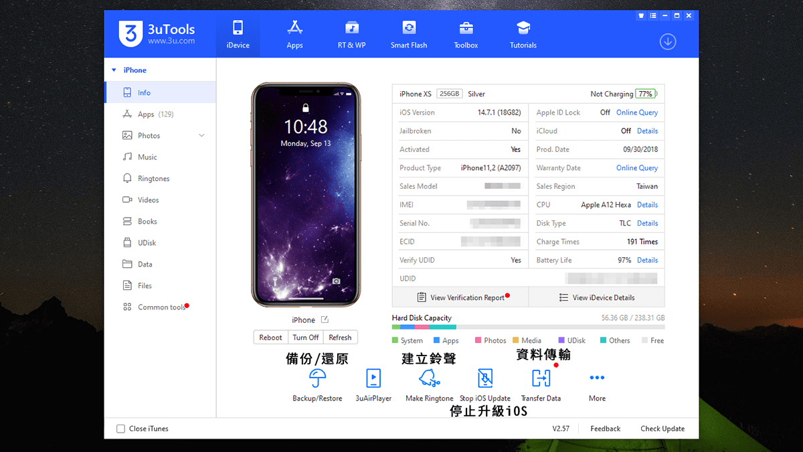
Task: Click the Check Update link
Action: [662, 429]
